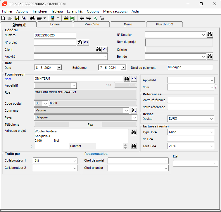Reset N° projet with the undo arrow icon
Image resolution: width=221 pixels, height=212 pixels.
86,42
